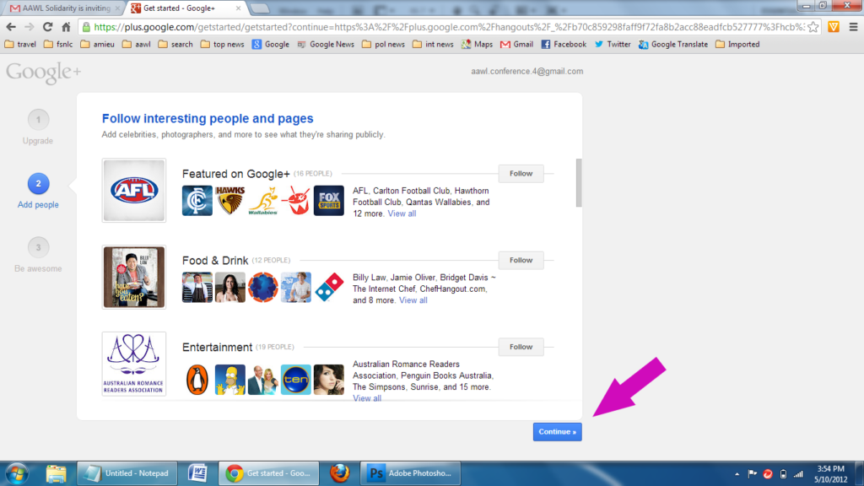Image resolution: width=864 pixels, height=486 pixels.
Task: Click the orange extension icon beside the star
Action: [834, 27]
